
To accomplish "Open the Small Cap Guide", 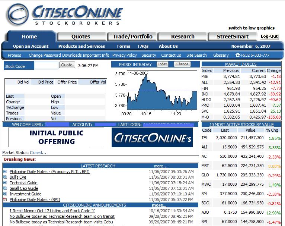I will (24, 188).
